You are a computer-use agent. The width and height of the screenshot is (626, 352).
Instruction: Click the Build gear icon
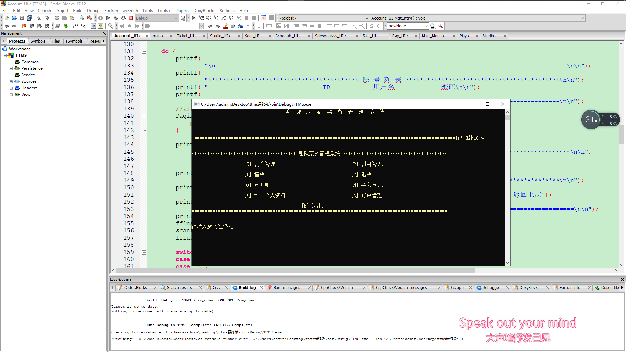[101, 18]
